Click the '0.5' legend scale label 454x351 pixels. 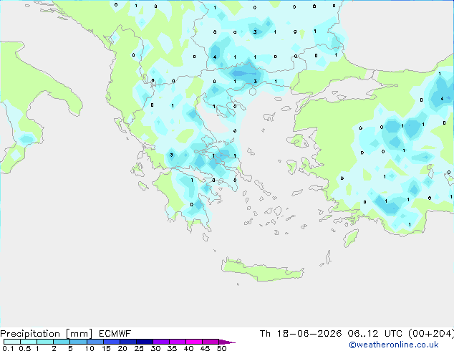point(25,348)
